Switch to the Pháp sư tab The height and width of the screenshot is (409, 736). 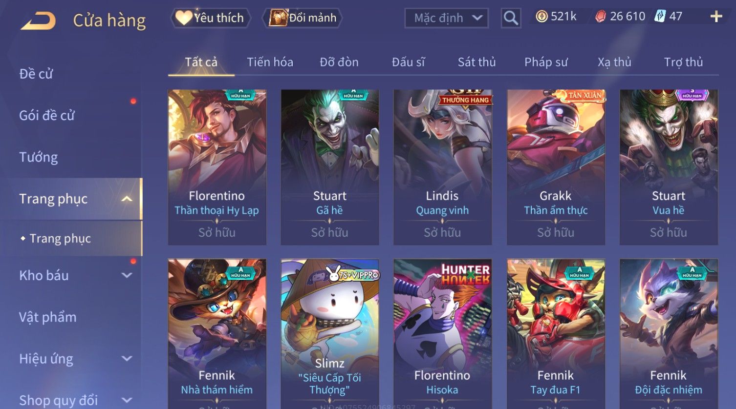(x=546, y=62)
